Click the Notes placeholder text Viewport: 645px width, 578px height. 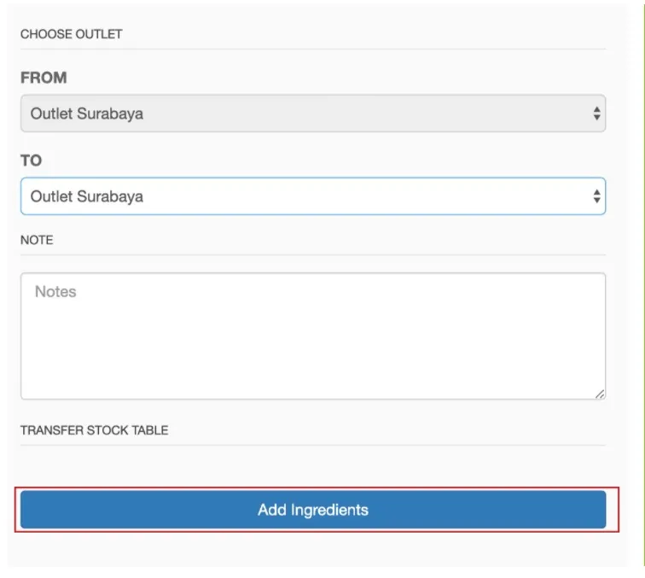click(x=55, y=291)
